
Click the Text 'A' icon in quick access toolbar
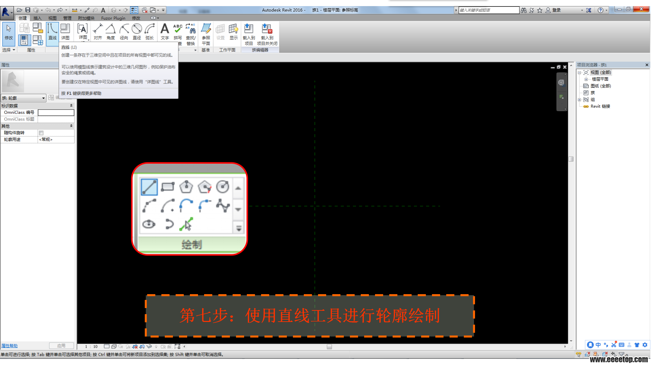click(x=103, y=10)
